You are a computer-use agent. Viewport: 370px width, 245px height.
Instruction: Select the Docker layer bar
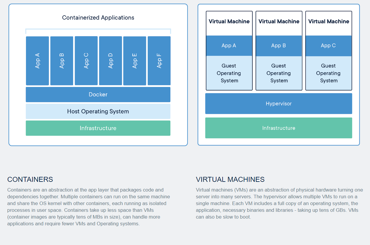click(x=98, y=95)
